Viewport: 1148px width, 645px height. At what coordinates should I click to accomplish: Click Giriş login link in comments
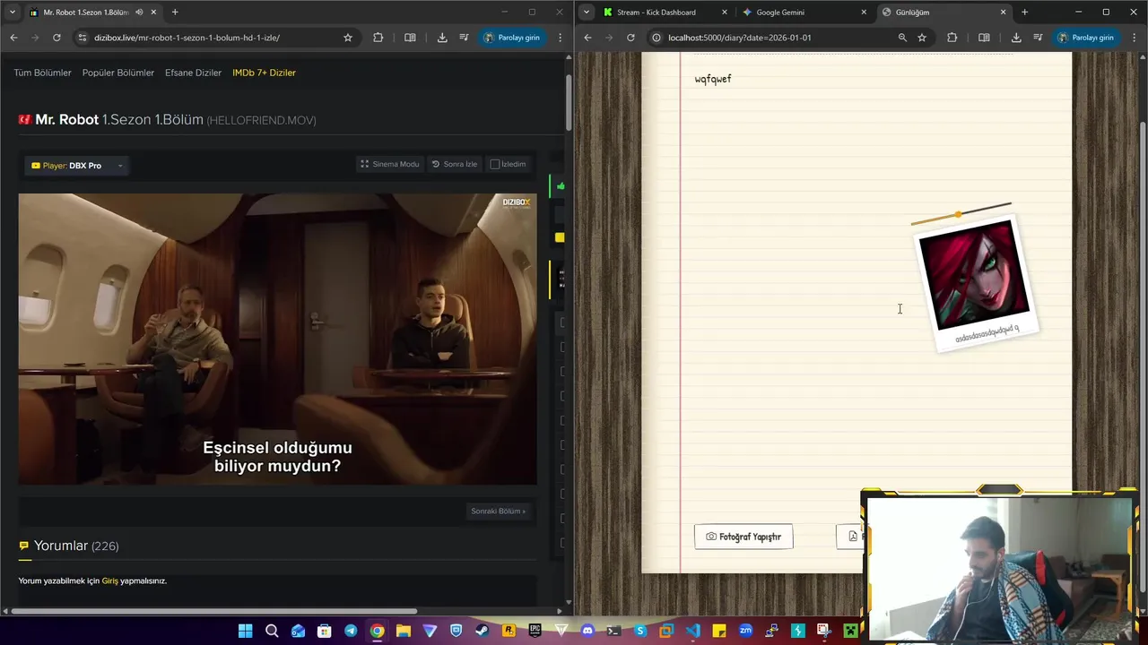point(109,580)
